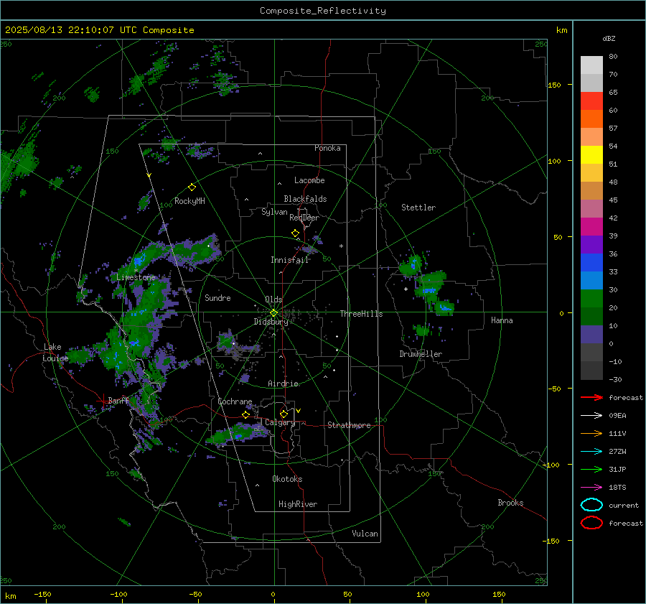
Task: Select the bright green dBZ legend swatch
Action: point(591,299)
